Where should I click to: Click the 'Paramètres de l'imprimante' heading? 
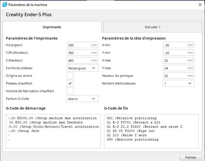(32, 38)
